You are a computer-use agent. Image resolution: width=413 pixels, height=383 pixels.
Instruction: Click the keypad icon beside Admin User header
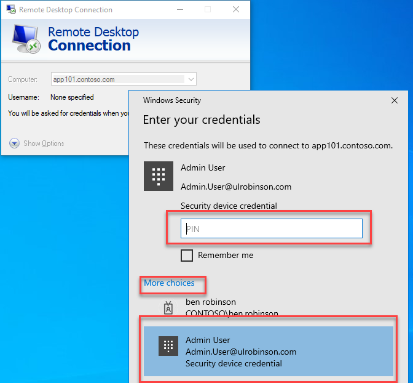click(159, 176)
